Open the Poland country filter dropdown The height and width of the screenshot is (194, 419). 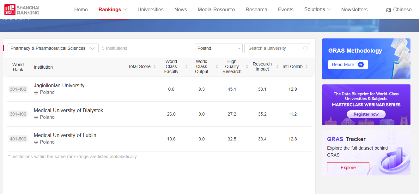pos(218,48)
